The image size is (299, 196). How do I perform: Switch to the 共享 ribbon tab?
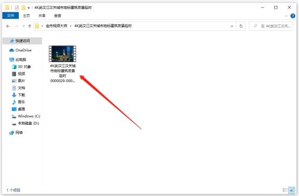pyautogui.click(x=42, y=16)
